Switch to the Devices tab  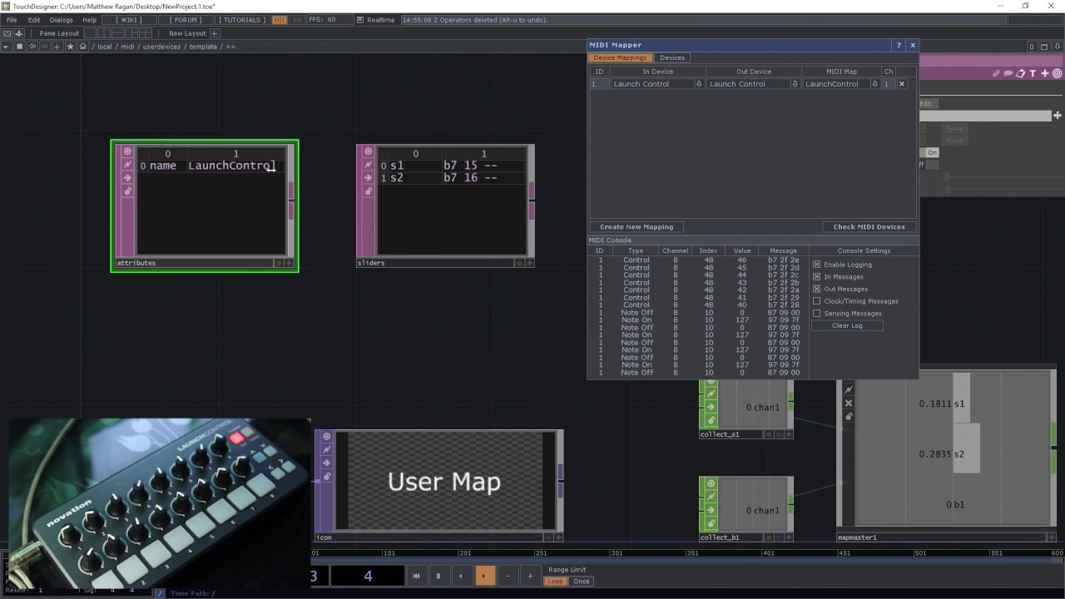(672, 57)
